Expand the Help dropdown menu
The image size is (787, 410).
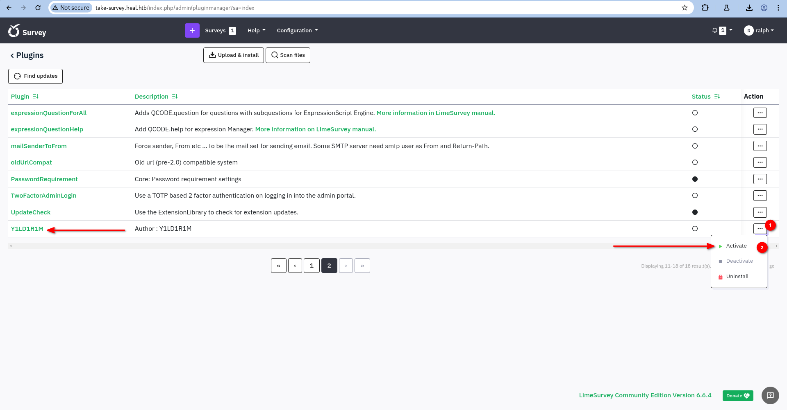point(256,31)
